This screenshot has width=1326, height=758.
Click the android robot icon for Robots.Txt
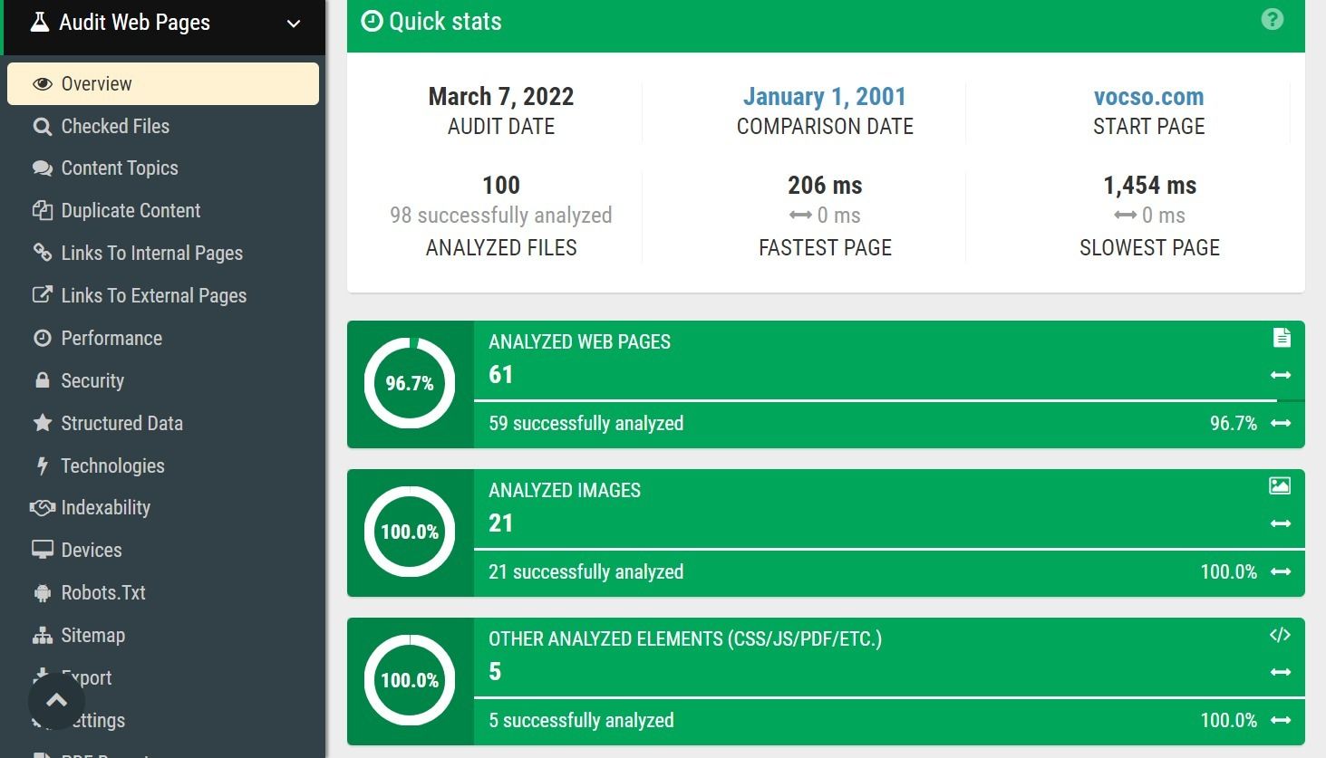click(x=43, y=593)
